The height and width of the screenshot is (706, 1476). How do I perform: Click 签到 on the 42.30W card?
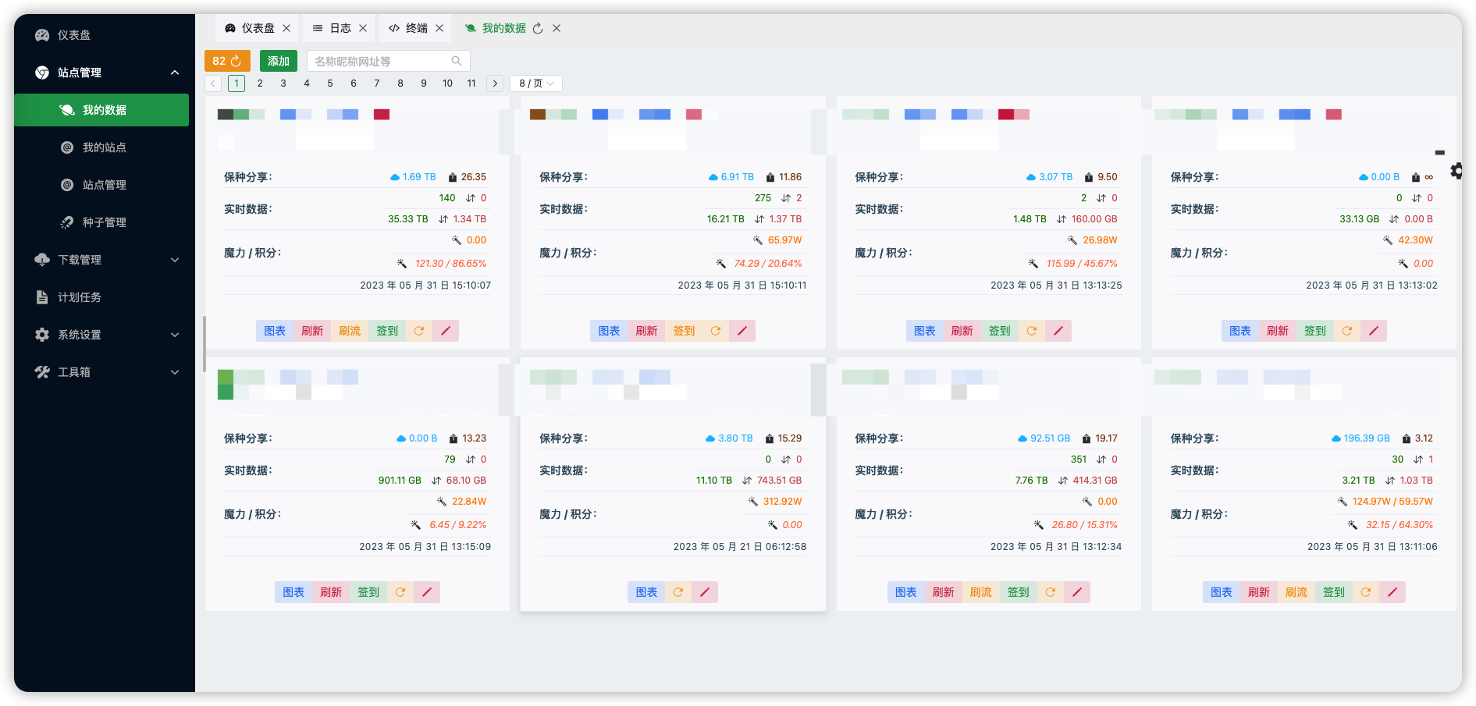coord(1315,331)
